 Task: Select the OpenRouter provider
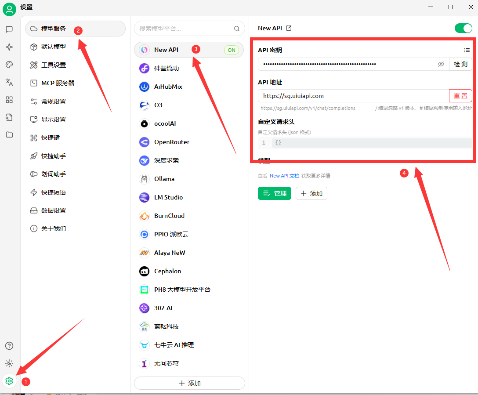coord(189,142)
